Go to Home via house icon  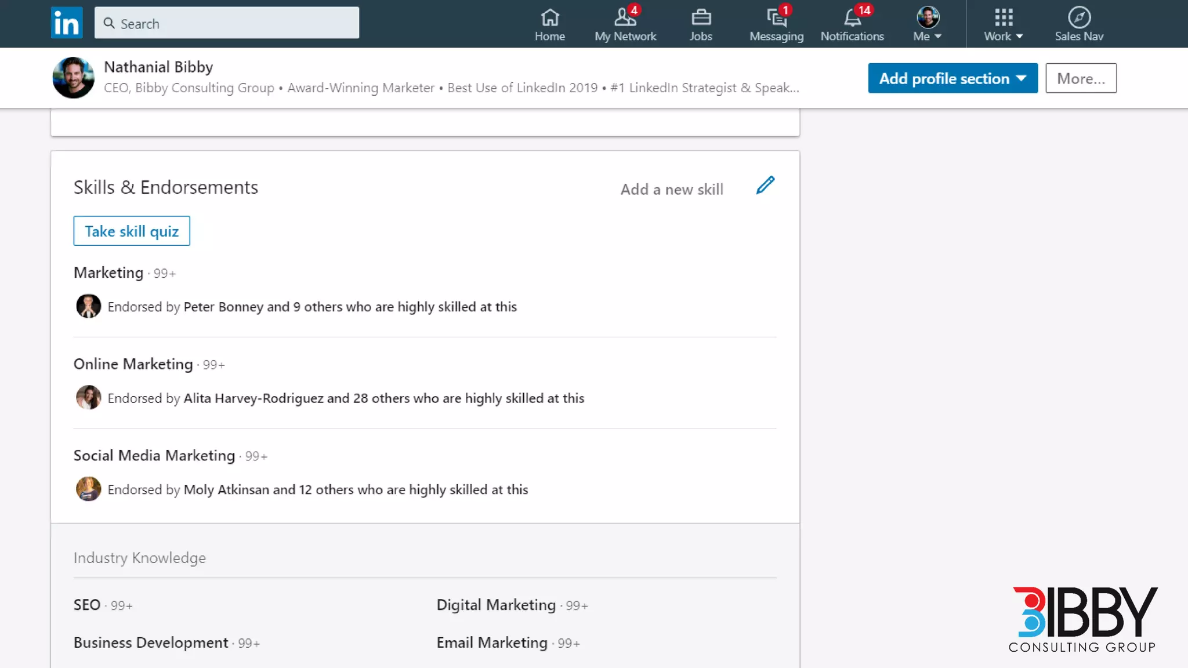[549, 24]
